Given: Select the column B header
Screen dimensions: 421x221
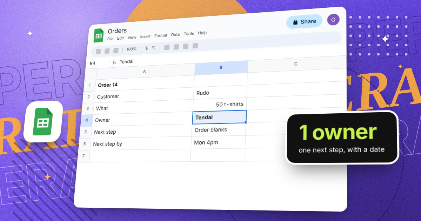Looking at the screenshot, I should (x=221, y=68).
